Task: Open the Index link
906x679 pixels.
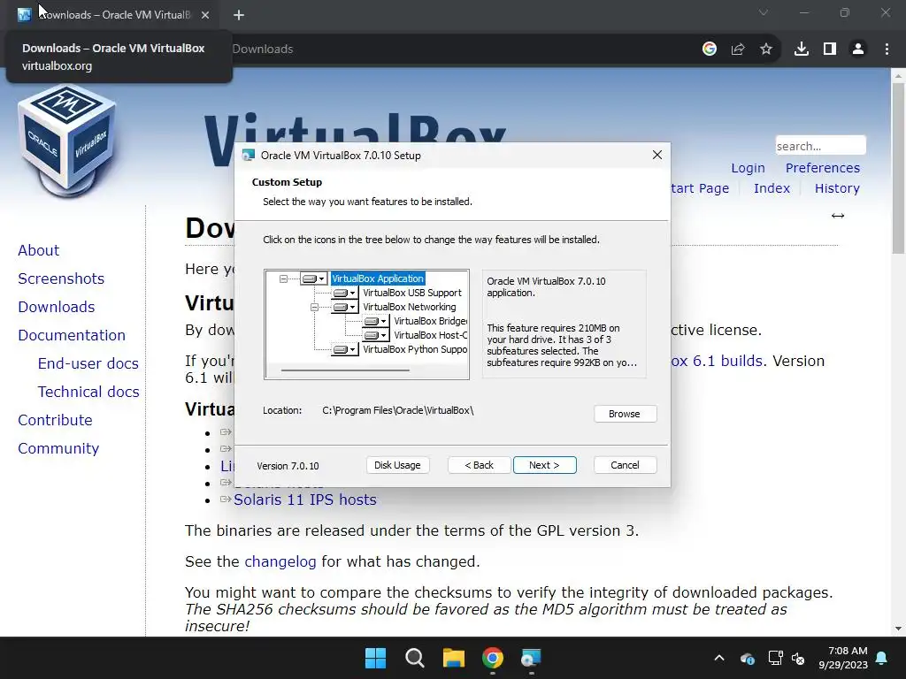Action: (772, 188)
